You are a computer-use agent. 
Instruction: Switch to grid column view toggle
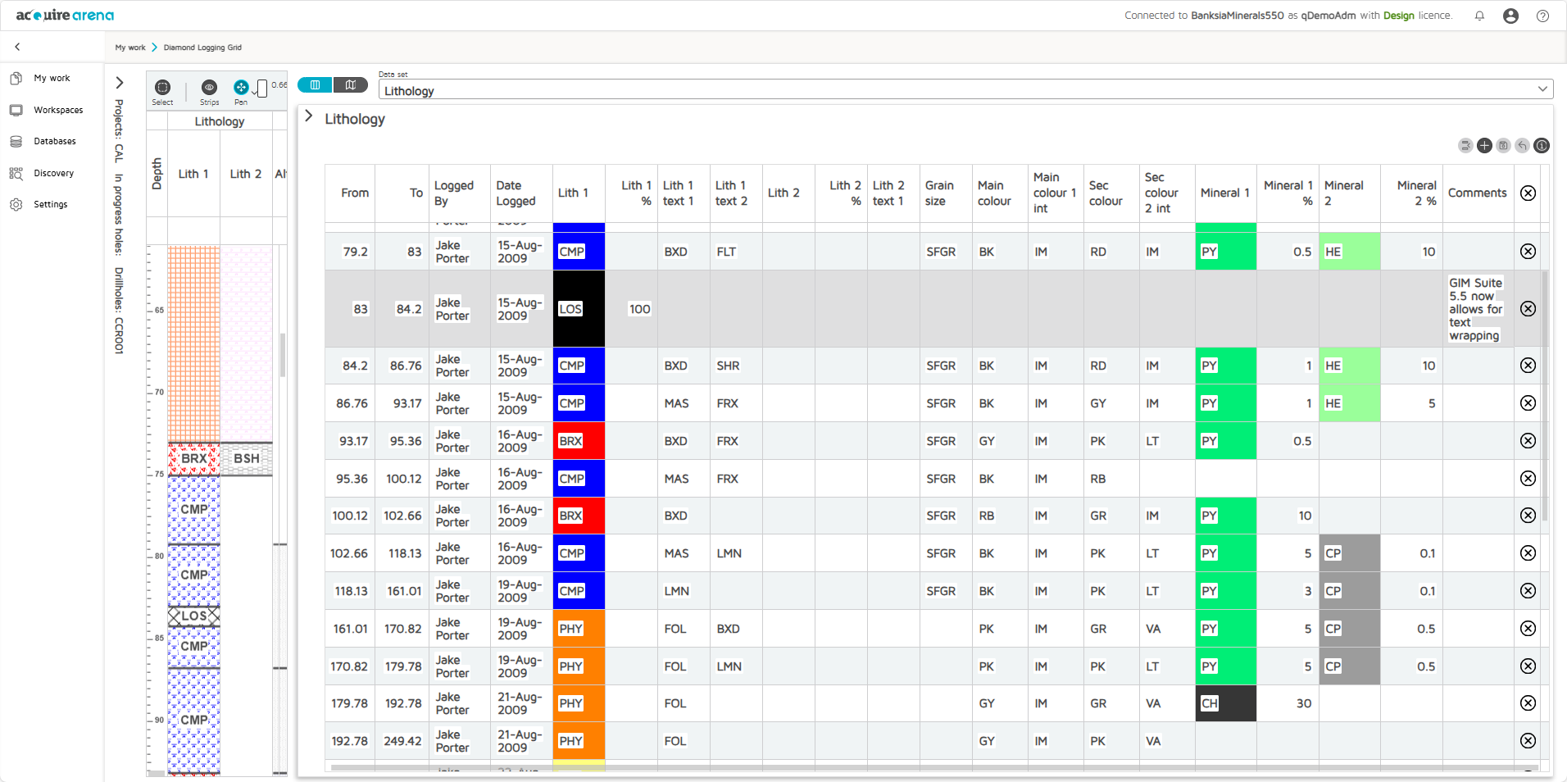(315, 85)
